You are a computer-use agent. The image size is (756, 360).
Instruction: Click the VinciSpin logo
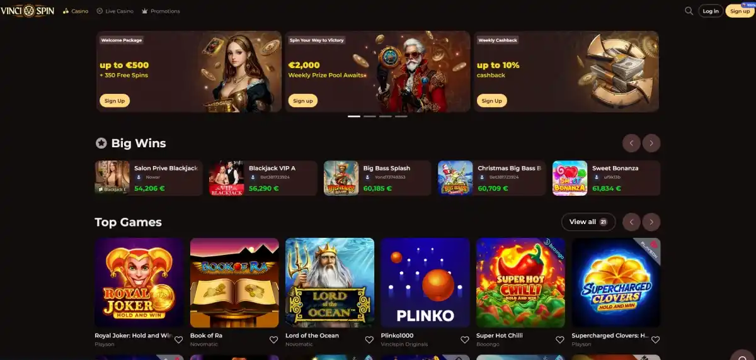point(28,11)
